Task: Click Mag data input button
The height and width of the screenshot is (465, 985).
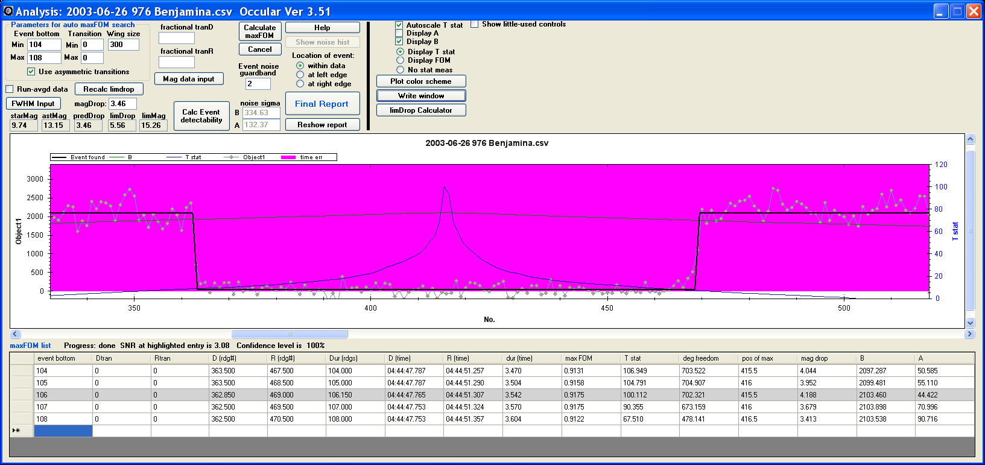Action: tap(189, 79)
